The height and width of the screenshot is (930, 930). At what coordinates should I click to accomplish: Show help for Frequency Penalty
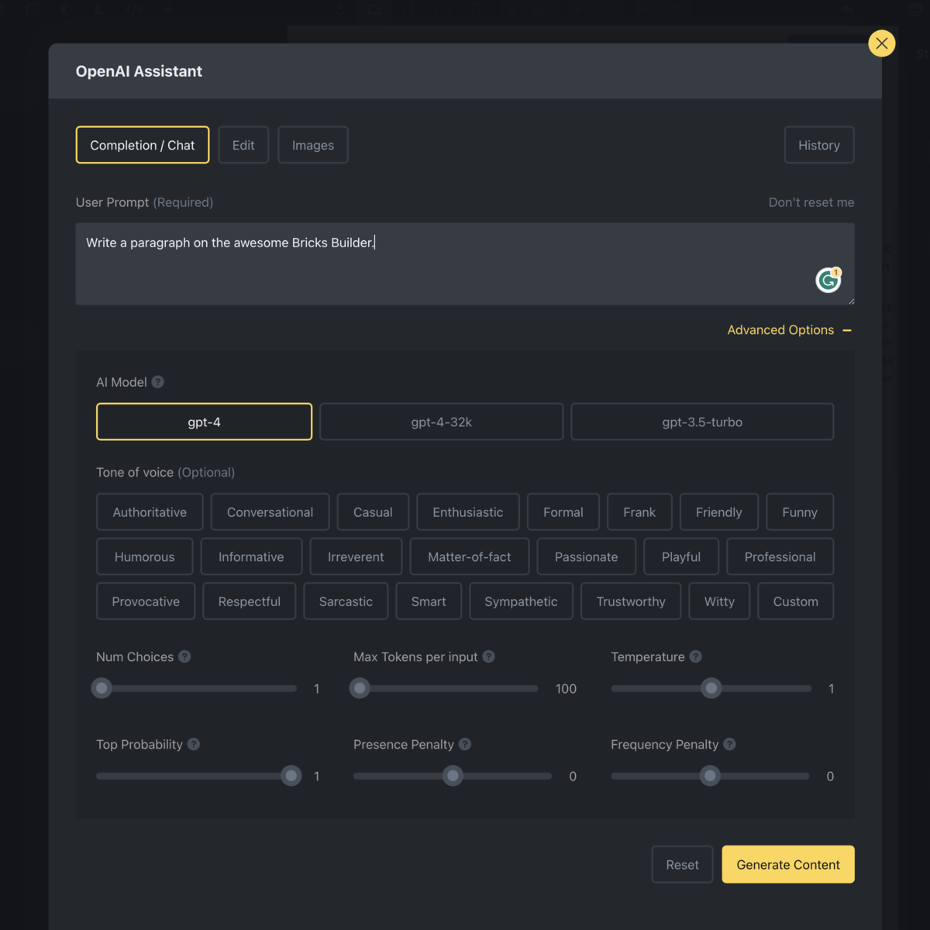[x=729, y=744]
